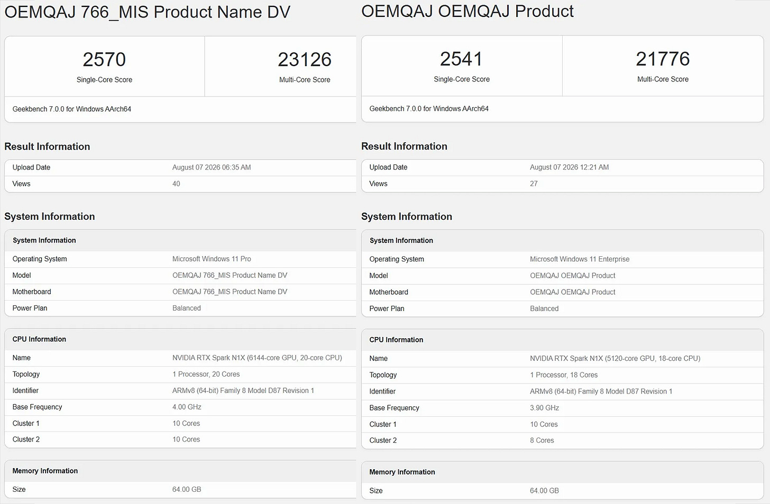The image size is (770, 504).
Task: Click the 18-core CPU NVIDIA RTX Spark N1X name
Action: click(615, 358)
